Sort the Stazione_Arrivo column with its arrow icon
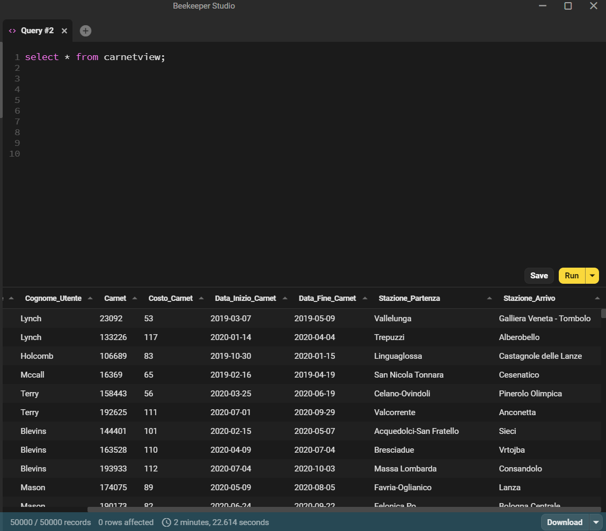Image resolution: width=606 pixels, height=531 pixels. [596, 298]
